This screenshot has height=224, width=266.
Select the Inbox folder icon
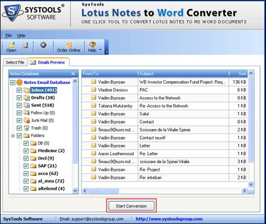pos(26,90)
